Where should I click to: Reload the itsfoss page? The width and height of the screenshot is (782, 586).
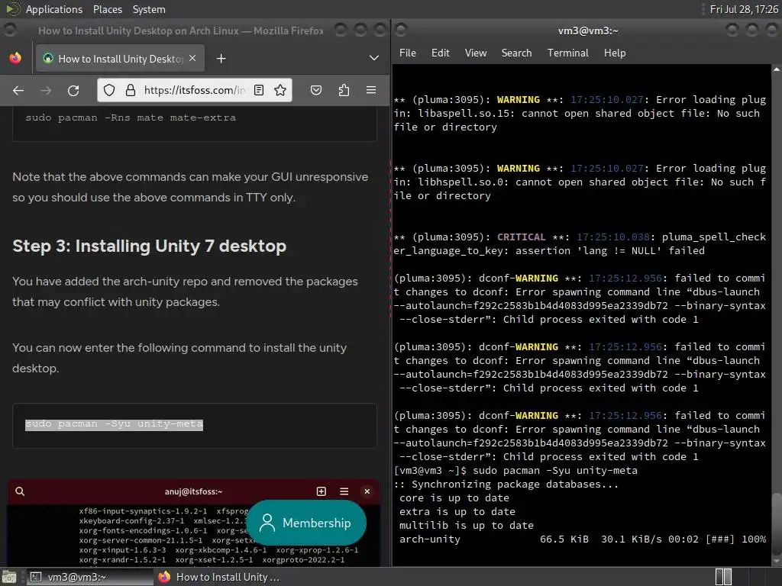click(x=73, y=90)
